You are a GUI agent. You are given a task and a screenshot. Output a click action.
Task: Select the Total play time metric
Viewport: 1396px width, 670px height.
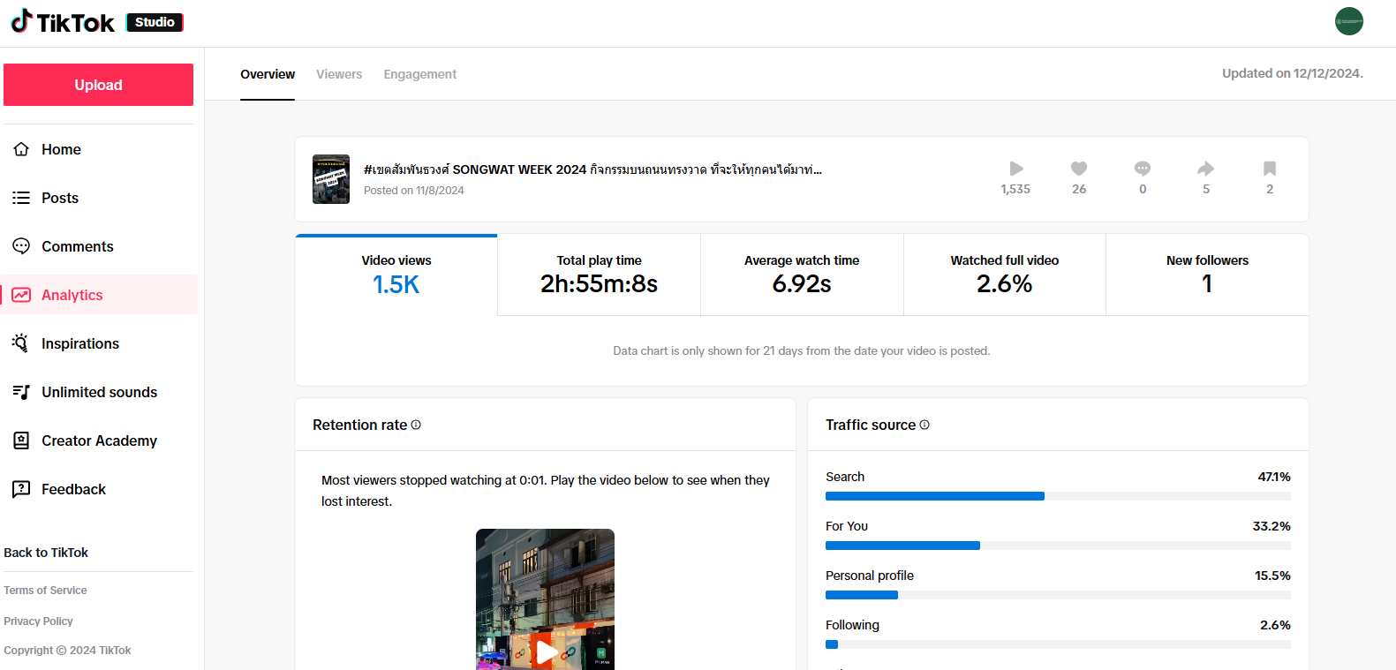pos(599,275)
